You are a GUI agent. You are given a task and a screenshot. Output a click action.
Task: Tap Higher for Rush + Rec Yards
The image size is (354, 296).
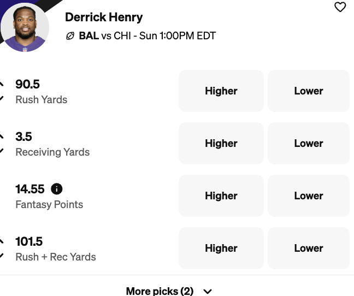pos(221,248)
